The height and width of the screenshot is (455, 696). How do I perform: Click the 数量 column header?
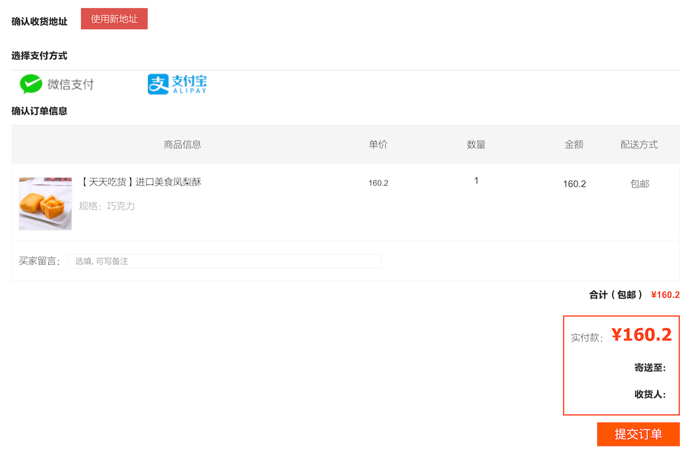coord(476,144)
